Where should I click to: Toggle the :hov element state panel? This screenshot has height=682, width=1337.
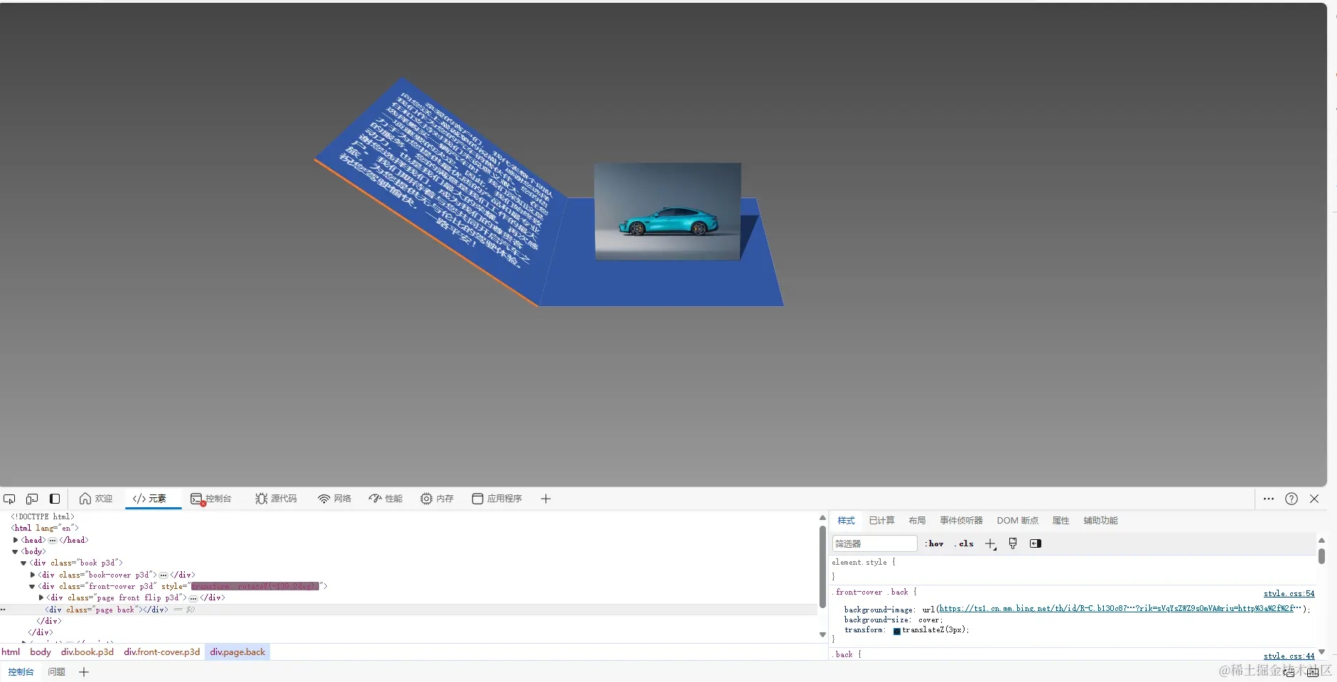click(x=935, y=543)
